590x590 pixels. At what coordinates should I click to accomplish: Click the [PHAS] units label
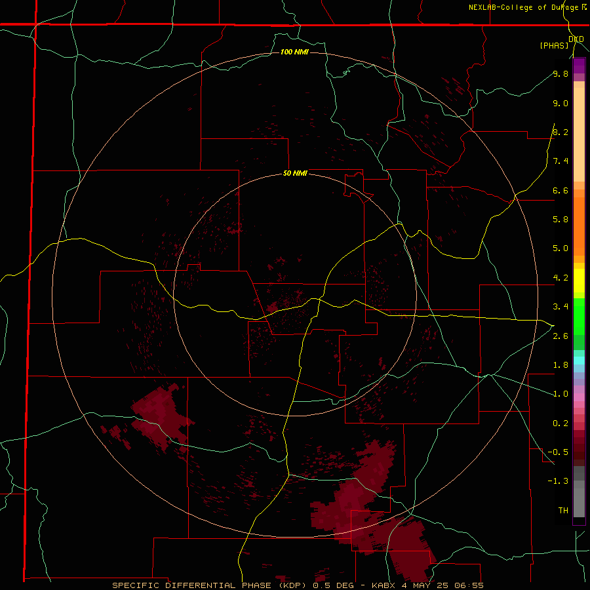tap(554, 45)
